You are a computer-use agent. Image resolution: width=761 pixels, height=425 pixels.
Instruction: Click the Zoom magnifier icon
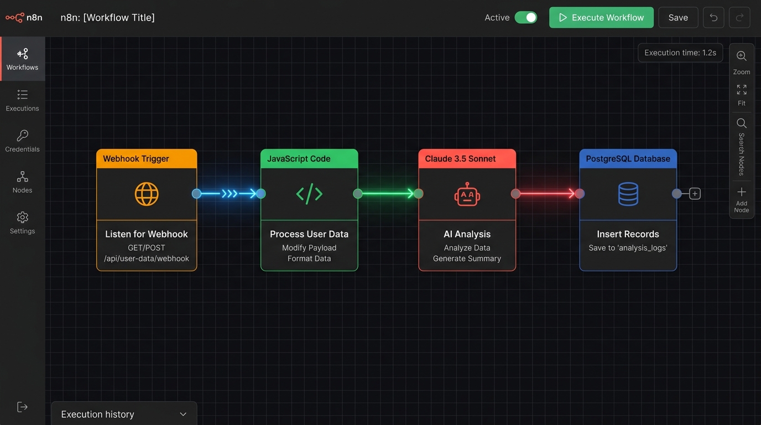(x=742, y=56)
